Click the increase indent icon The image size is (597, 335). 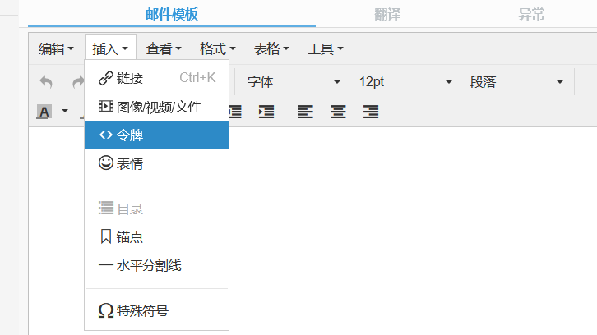point(266,112)
